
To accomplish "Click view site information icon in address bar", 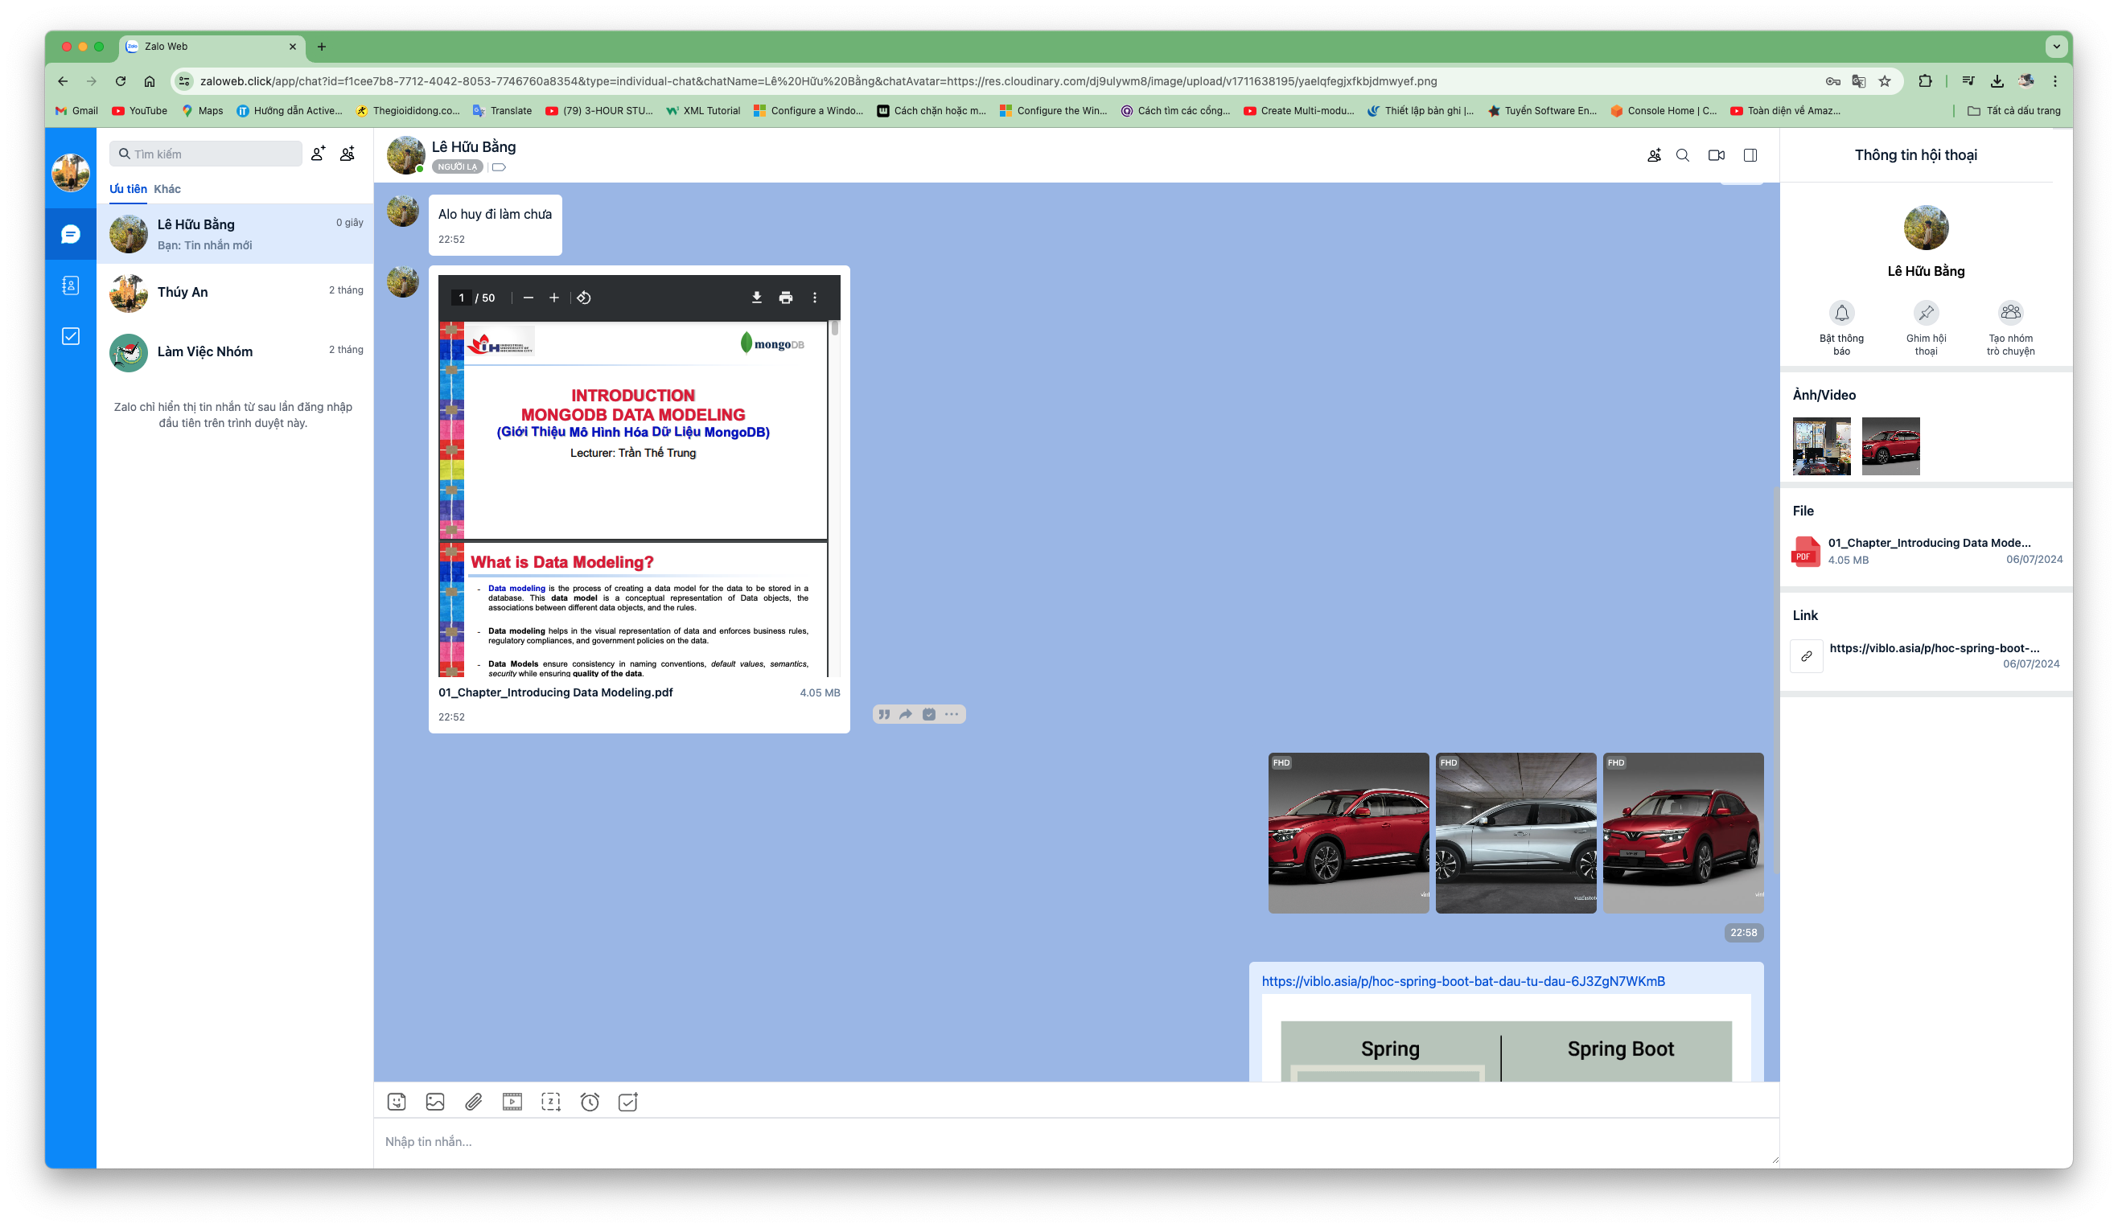I will click(184, 81).
